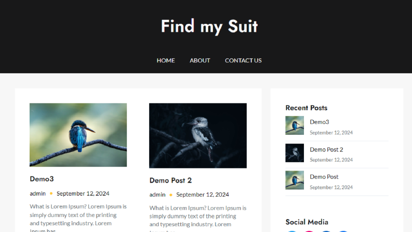Open the Find my Suit site title

(x=209, y=27)
